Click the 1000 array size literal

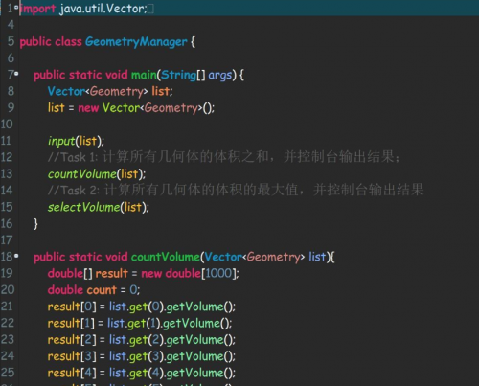[x=218, y=274]
